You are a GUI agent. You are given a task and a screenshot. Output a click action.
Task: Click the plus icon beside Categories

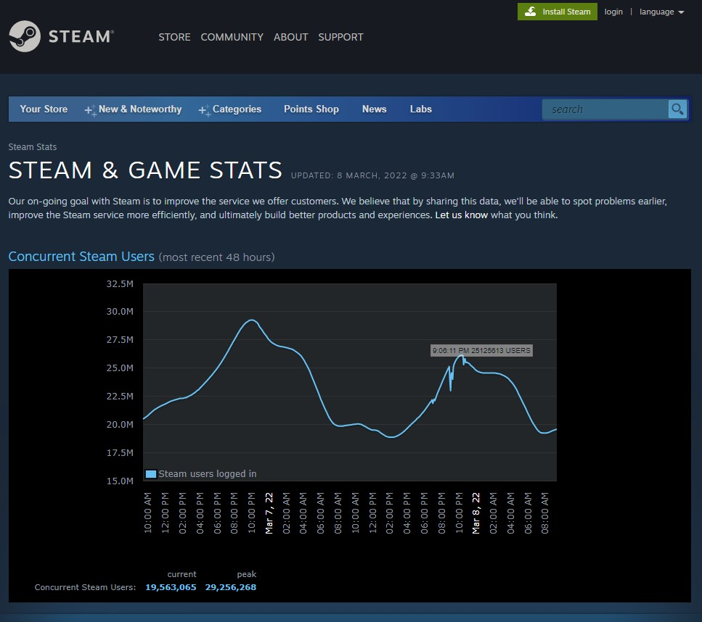tap(204, 110)
